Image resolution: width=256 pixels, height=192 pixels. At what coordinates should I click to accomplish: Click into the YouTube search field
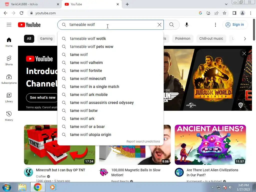click(x=110, y=25)
